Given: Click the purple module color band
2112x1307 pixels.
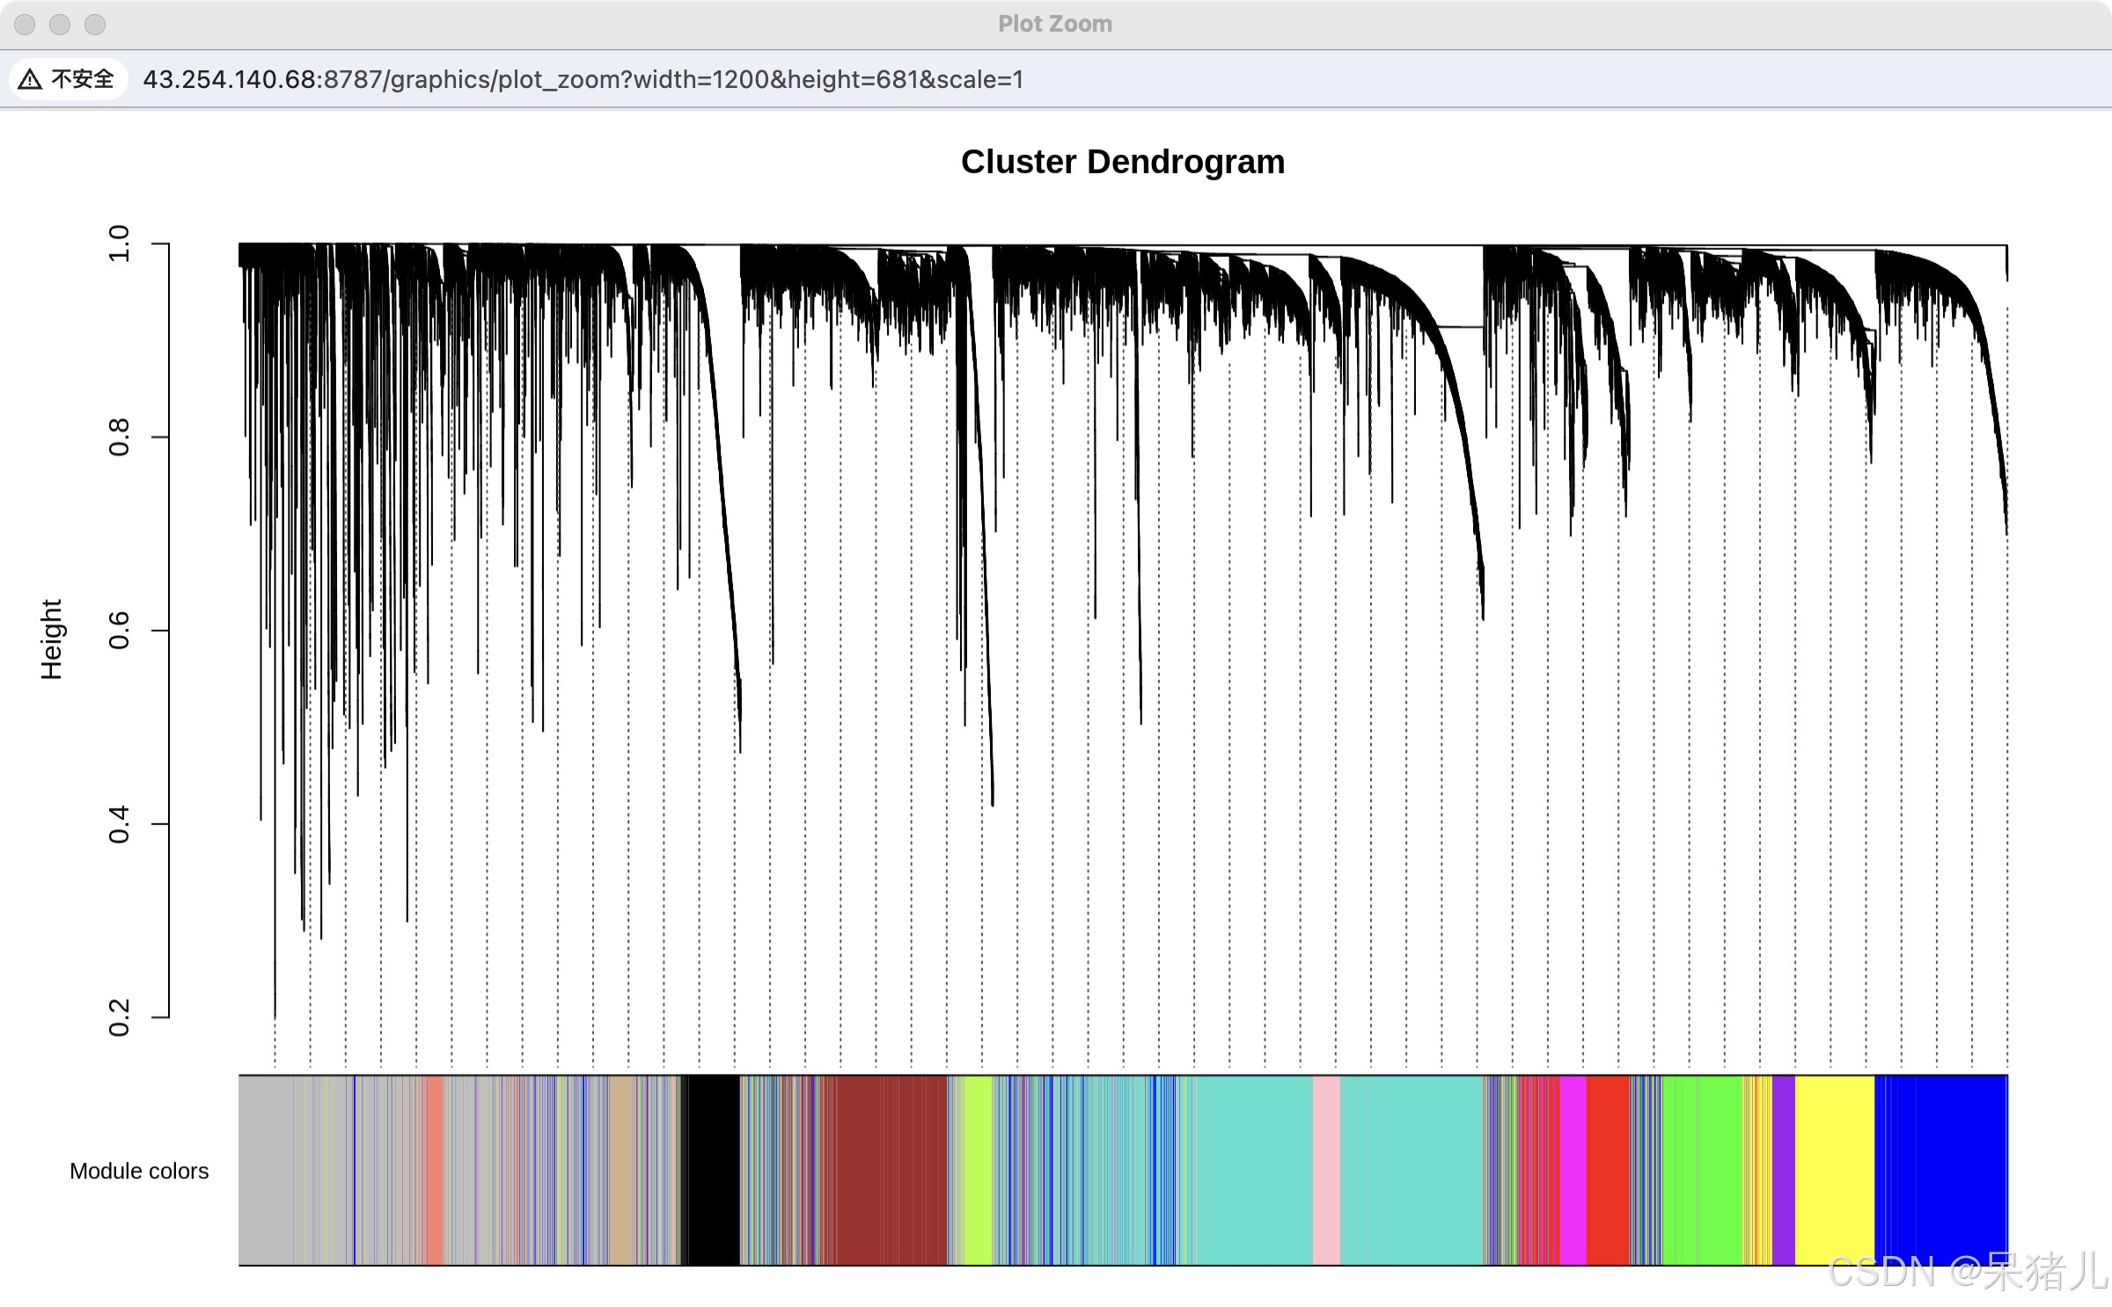Looking at the screenshot, I should click(1784, 1170).
